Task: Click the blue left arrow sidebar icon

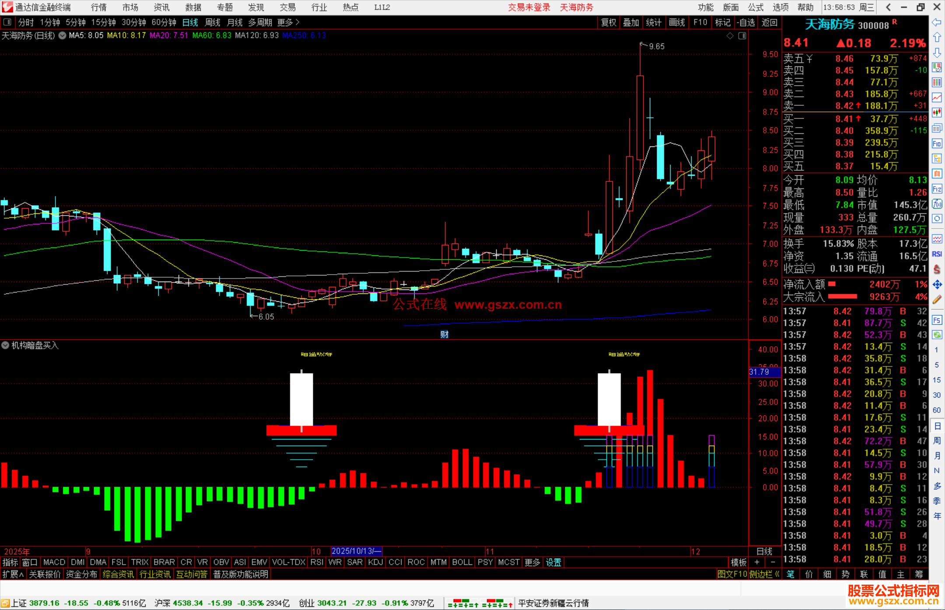Action: (937, 22)
